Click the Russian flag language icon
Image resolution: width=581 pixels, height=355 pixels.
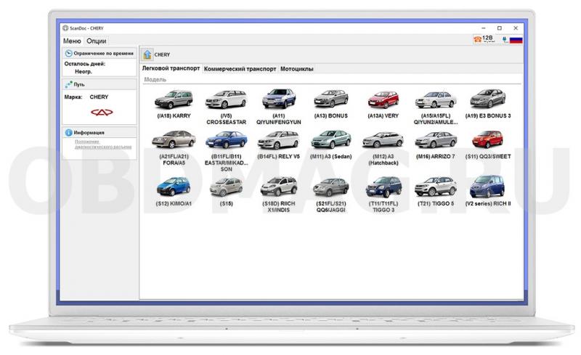point(516,39)
